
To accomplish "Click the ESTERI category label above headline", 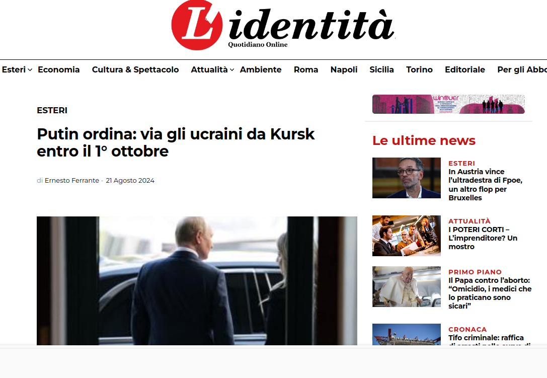I will [x=52, y=110].
